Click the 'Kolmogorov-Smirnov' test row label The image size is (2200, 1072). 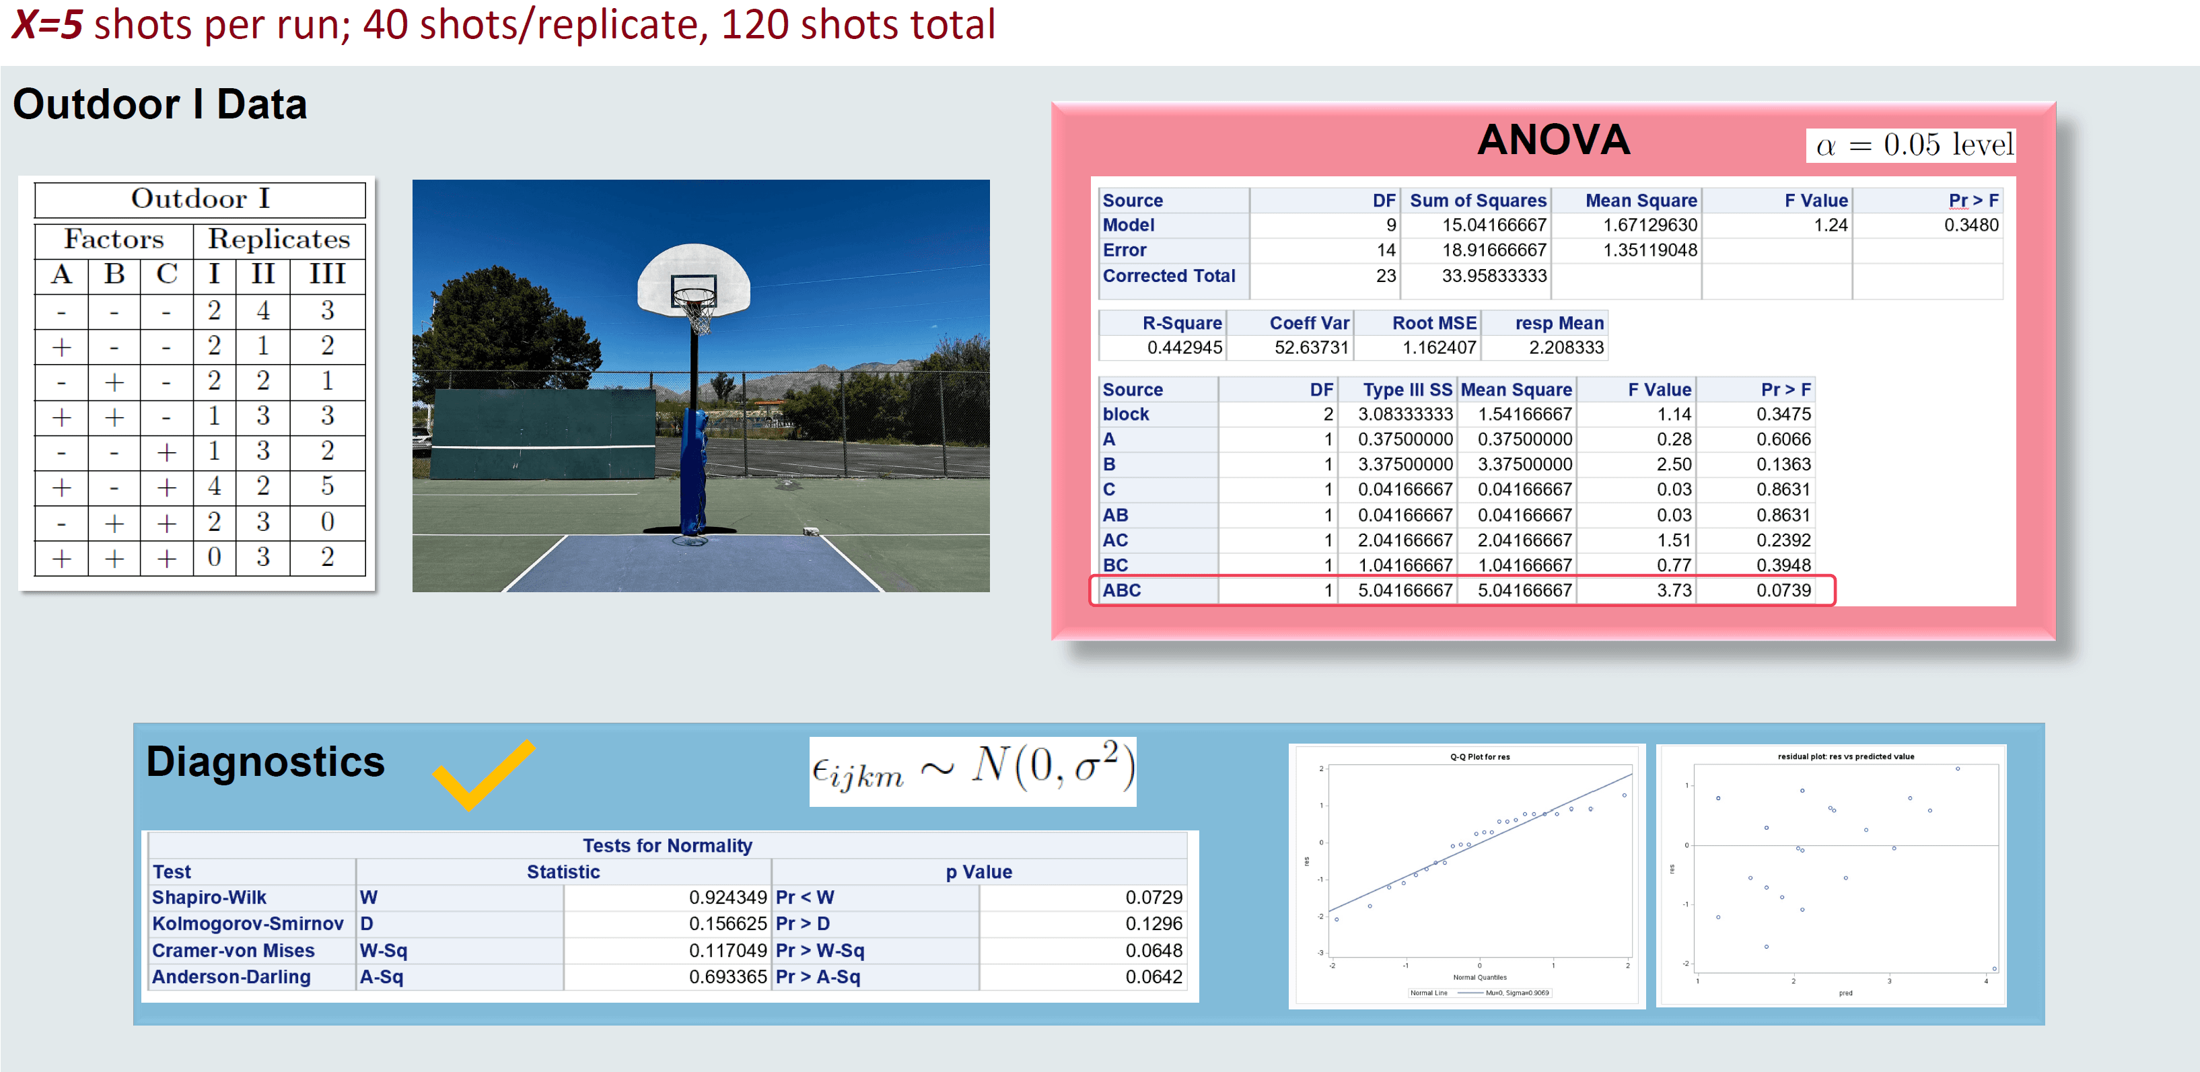coord(248,924)
